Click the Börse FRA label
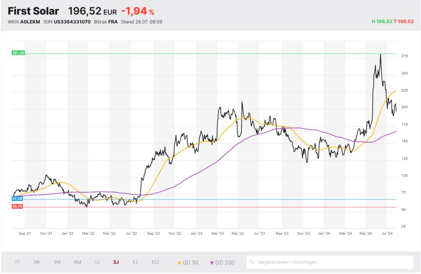 106,22
